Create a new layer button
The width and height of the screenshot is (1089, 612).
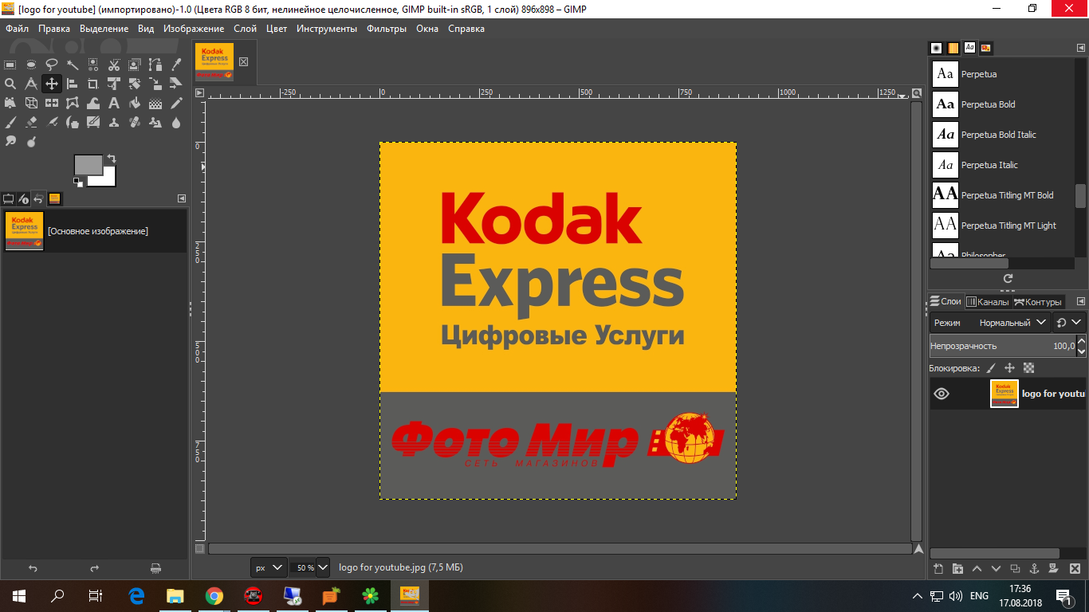coord(938,569)
